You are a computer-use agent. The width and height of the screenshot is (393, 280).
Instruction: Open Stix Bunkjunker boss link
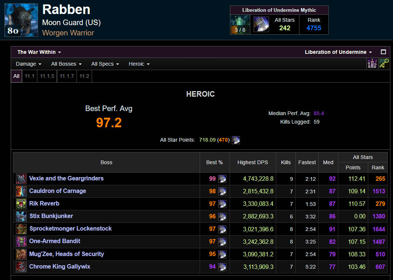(x=51, y=216)
